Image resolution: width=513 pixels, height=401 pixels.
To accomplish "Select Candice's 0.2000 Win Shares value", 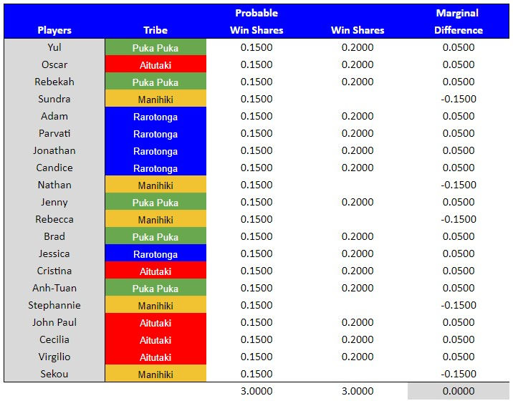I will click(358, 168).
